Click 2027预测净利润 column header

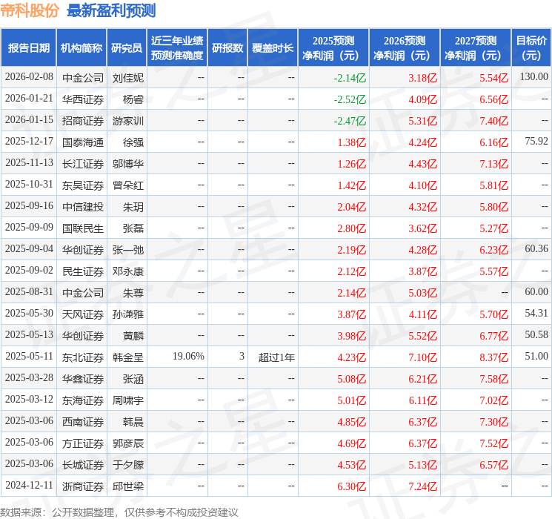click(x=475, y=47)
